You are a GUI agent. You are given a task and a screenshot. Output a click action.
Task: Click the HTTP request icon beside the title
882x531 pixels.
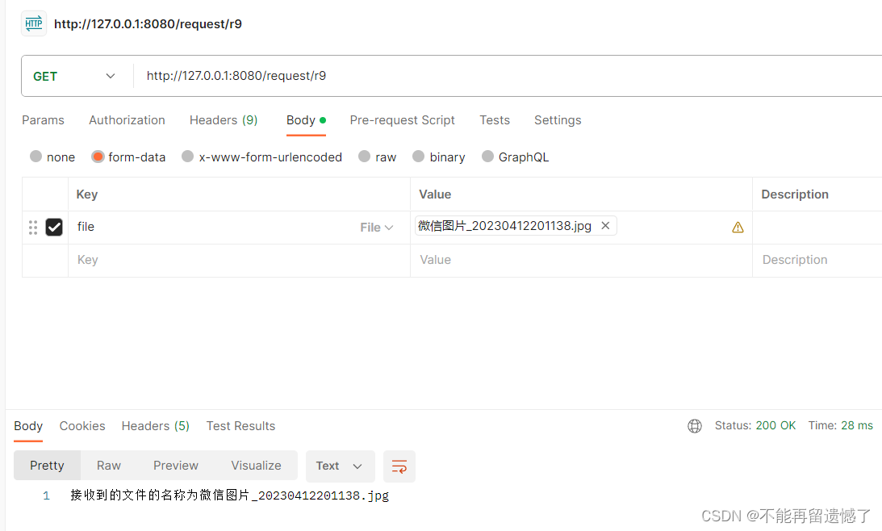pyautogui.click(x=34, y=23)
